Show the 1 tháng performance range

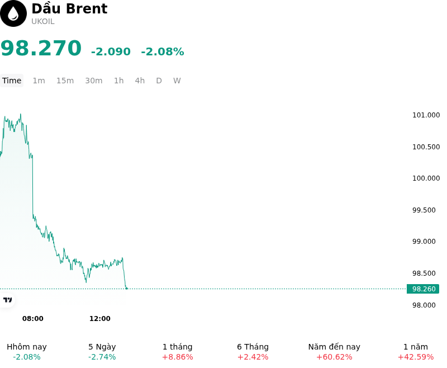click(x=177, y=352)
